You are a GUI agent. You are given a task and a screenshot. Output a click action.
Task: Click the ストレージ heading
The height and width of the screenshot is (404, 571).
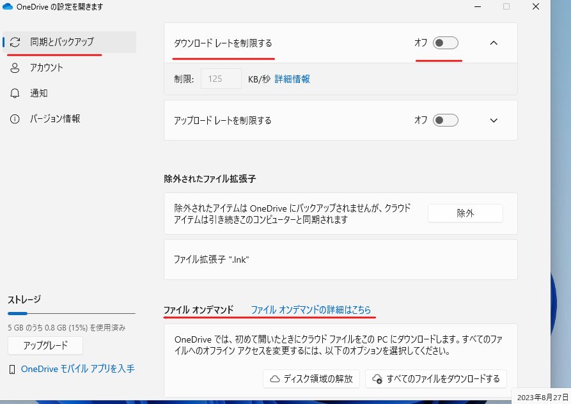click(x=24, y=300)
